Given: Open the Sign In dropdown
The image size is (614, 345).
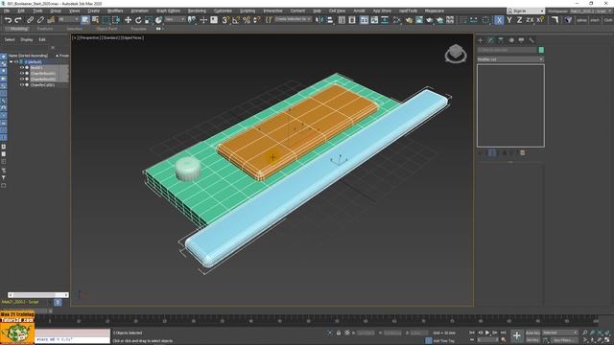Looking at the screenshot, I should coord(526,11).
